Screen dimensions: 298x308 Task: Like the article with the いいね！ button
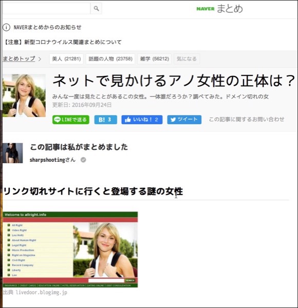pos(142,120)
